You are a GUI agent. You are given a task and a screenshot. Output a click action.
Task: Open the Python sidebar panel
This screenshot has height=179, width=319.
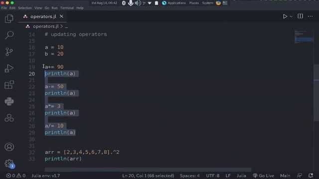[9, 101]
